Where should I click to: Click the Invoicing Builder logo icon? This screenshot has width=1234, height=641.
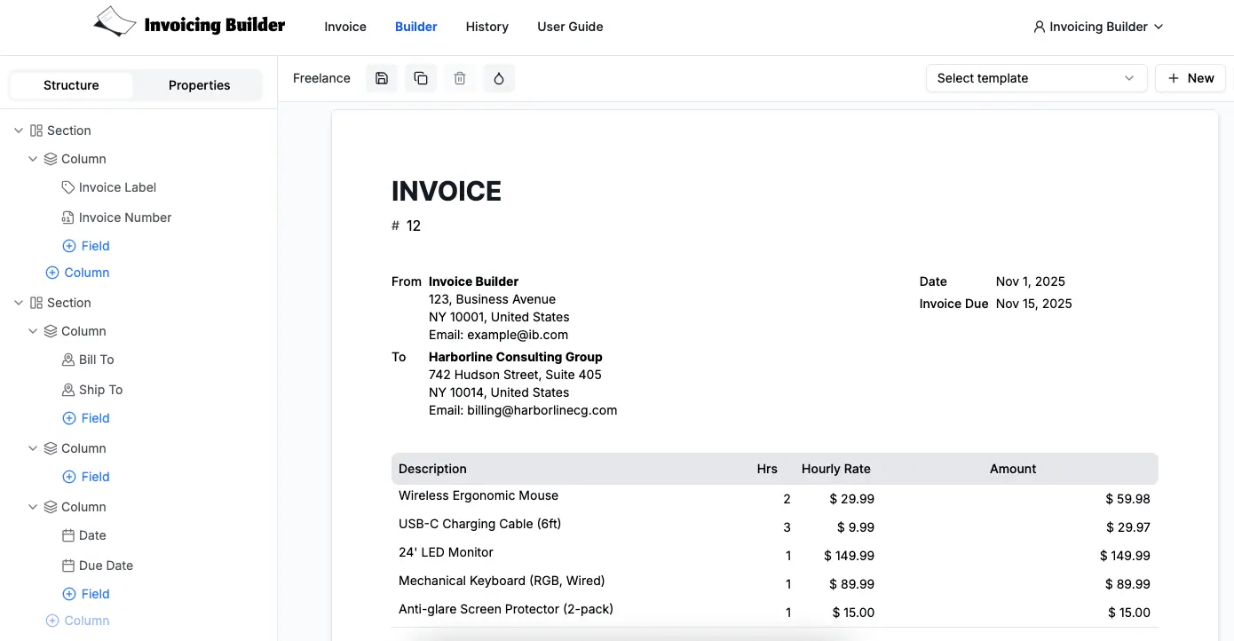pyautogui.click(x=115, y=22)
